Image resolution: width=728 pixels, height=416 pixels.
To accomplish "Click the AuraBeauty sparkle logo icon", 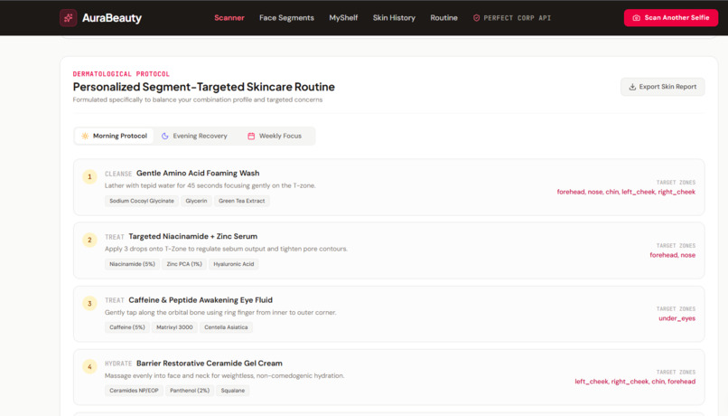I will pos(69,18).
